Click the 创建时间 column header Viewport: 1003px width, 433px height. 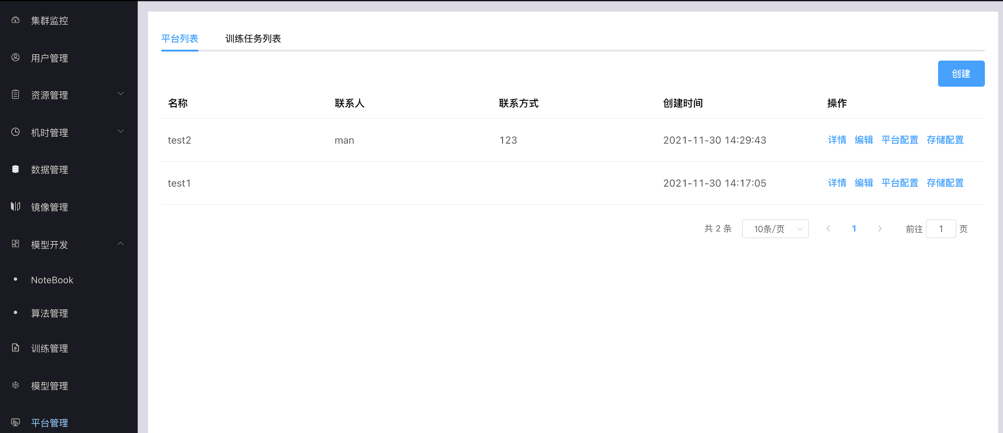683,103
